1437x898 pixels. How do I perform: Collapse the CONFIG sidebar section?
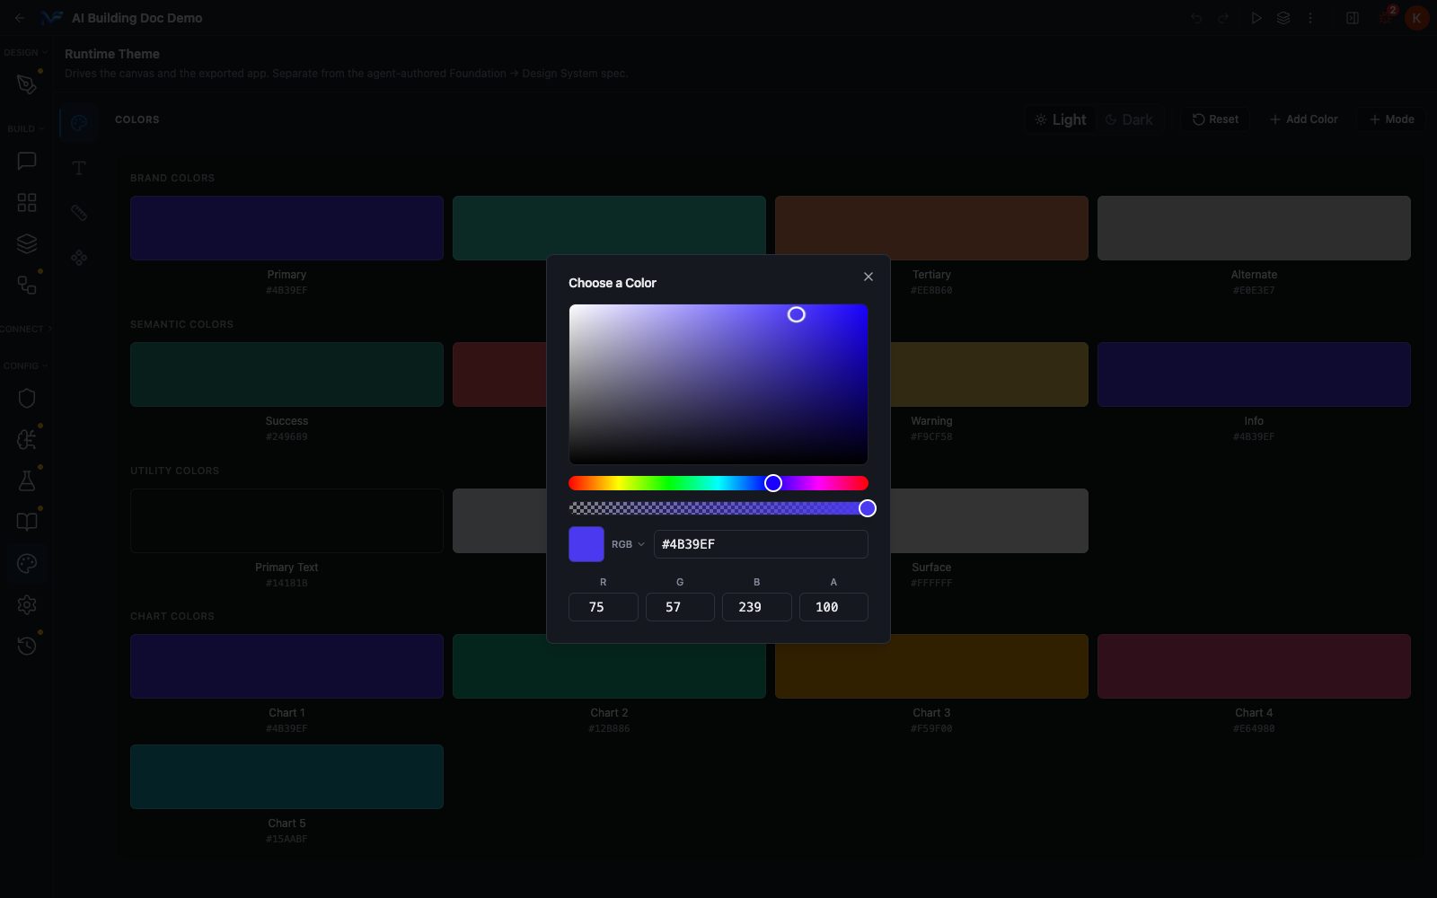click(25, 365)
